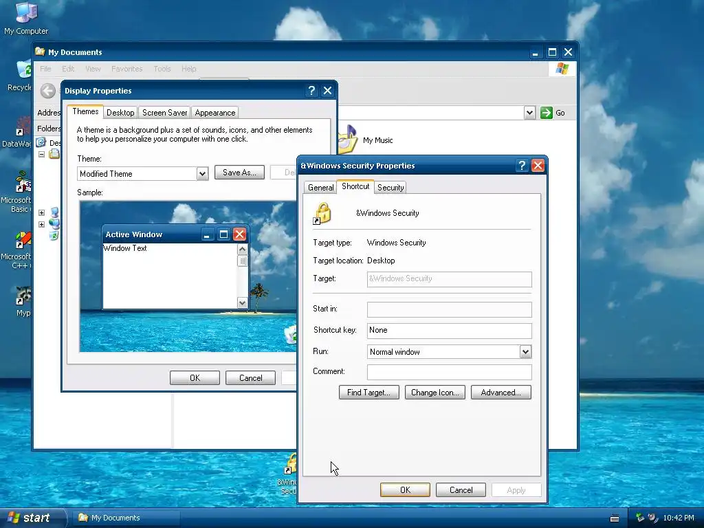Select the Microsoft C++ desktop shortcut
Viewport: 704px width, 528px height.
click(23, 239)
